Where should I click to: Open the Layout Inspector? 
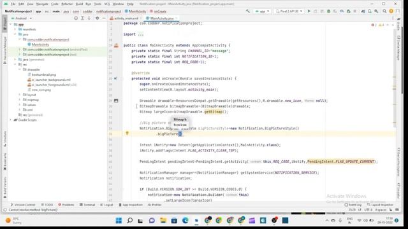tap(380, 205)
